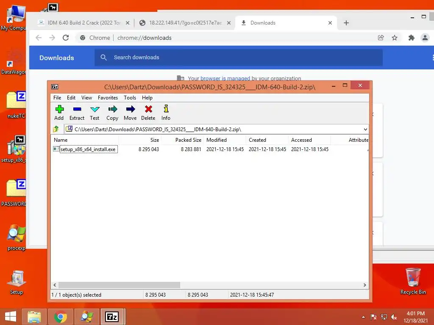Go up one folder in 7-Zip
The height and width of the screenshot is (325, 434).
[56, 129]
